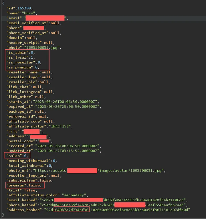Click the "updated_at" timestamp line

54,151
